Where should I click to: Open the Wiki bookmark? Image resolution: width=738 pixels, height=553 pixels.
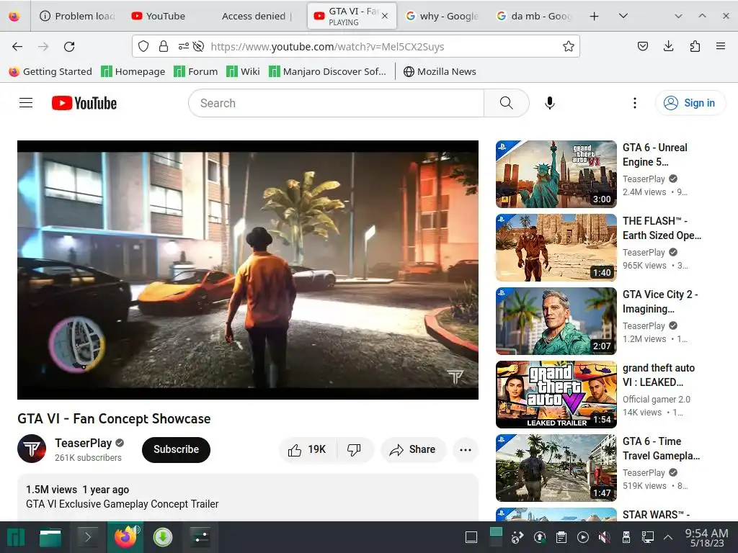(243, 71)
